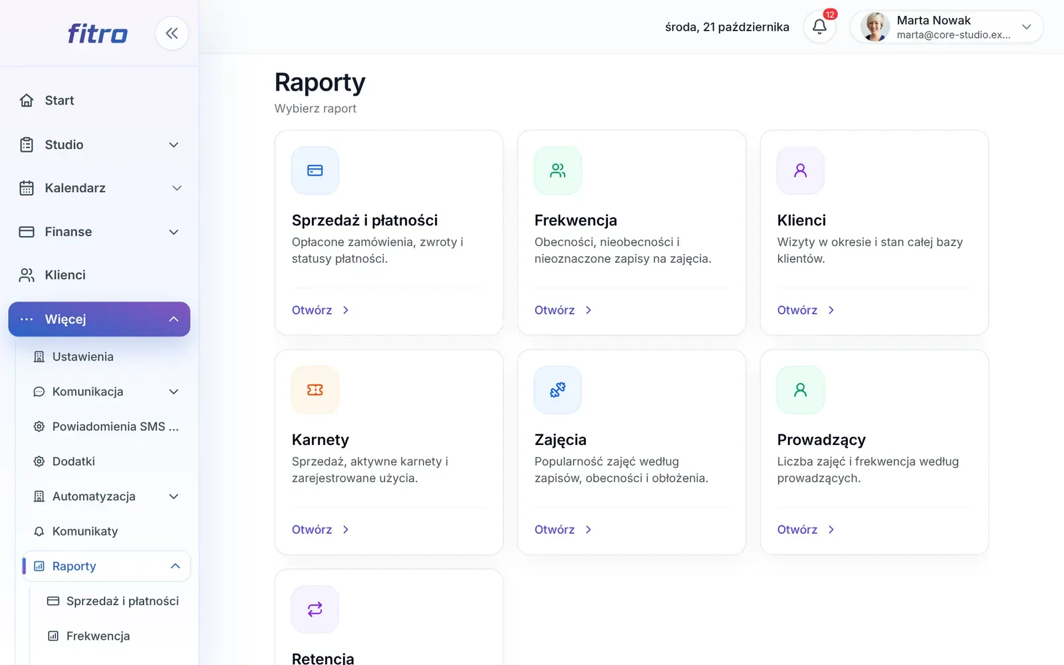Click the green person icon on Prowadzący card
The width and height of the screenshot is (1064, 665).
click(x=801, y=390)
